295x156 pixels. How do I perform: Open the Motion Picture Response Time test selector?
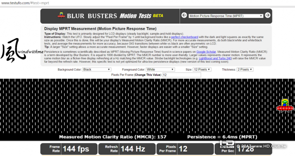pos(226,16)
